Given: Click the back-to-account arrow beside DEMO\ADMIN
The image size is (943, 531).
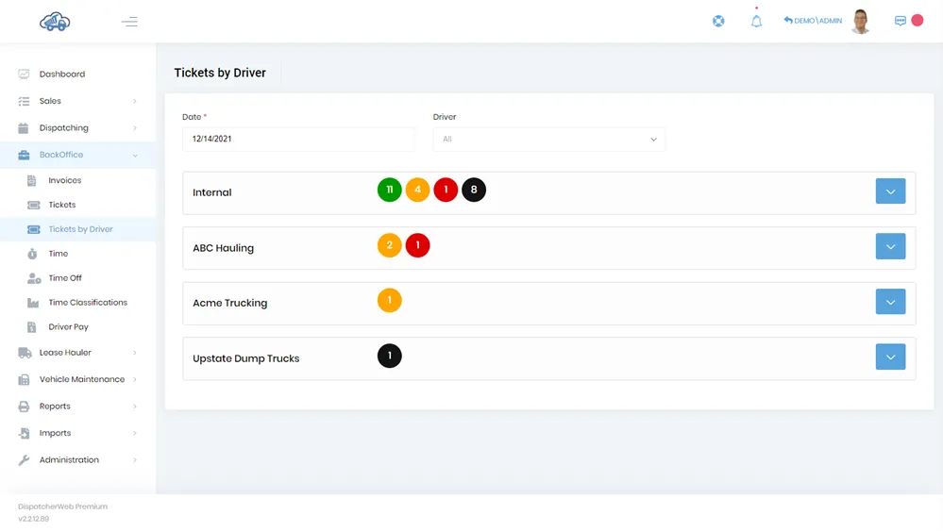Looking at the screenshot, I should (x=788, y=20).
